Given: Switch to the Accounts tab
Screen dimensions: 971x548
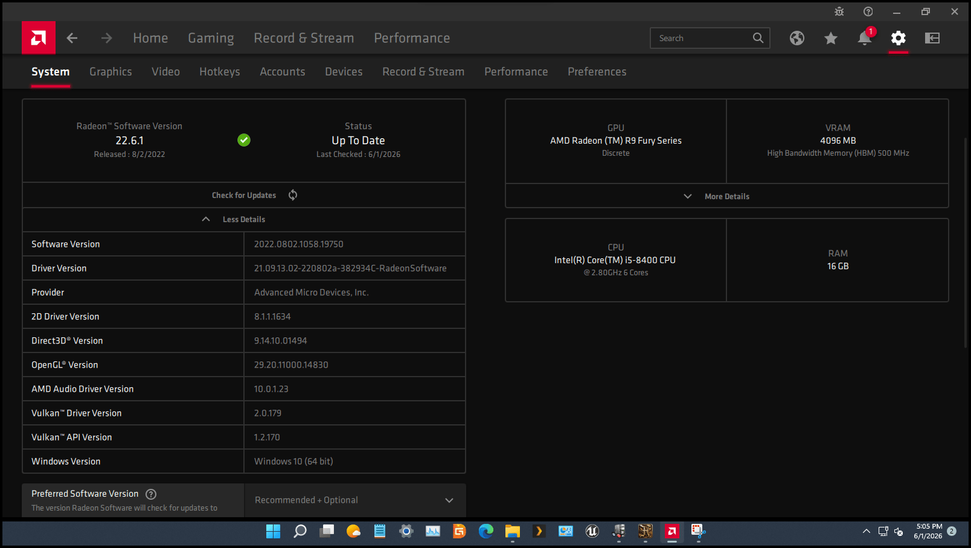Looking at the screenshot, I should tap(283, 72).
